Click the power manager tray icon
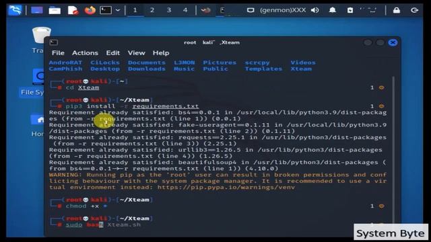This screenshot has height=242, width=431. [350, 11]
